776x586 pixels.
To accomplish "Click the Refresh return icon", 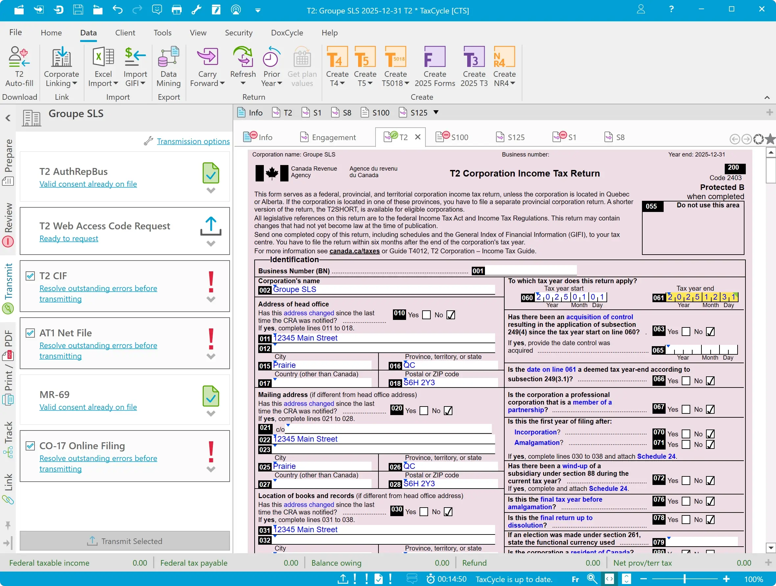I will (x=243, y=57).
